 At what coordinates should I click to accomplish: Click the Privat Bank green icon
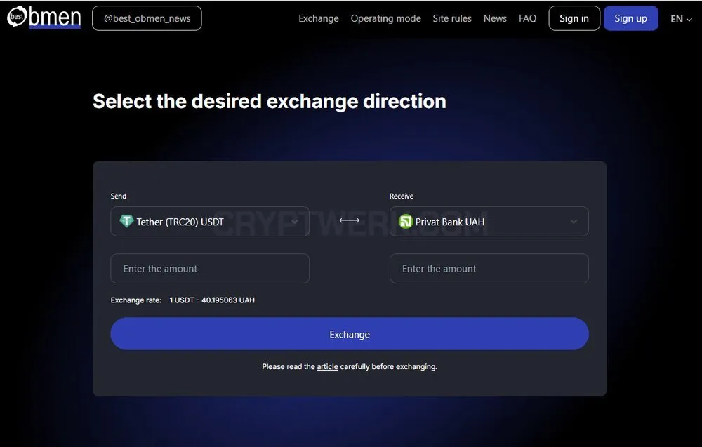[x=406, y=222]
